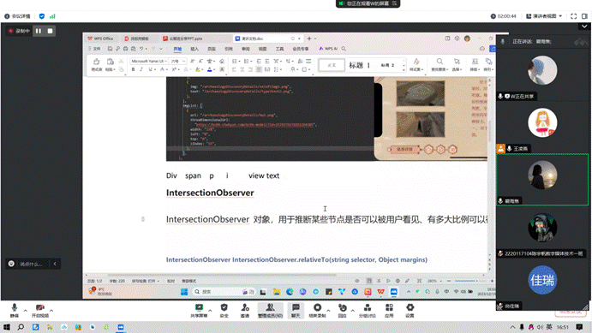Expand the arrow next to the microphone

pos(26,311)
